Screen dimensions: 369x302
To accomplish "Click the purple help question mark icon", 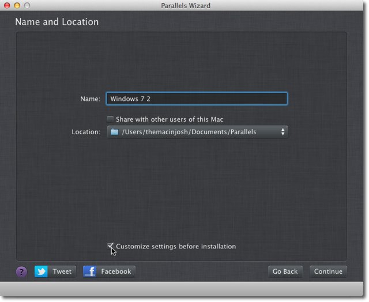I will [21, 272].
